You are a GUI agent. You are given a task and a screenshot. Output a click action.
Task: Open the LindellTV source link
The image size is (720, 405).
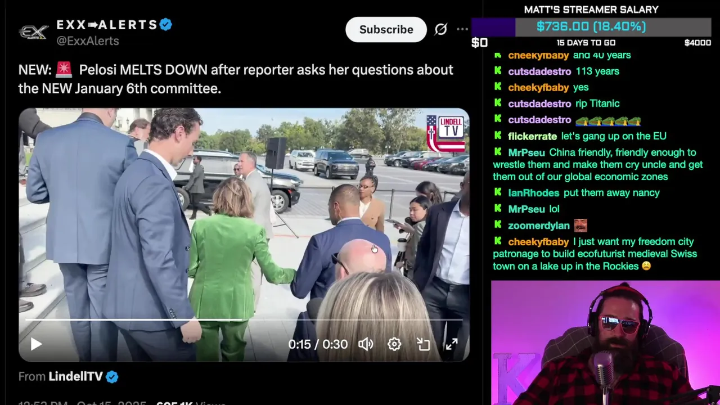pyautogui.click(x=75, y=376)
